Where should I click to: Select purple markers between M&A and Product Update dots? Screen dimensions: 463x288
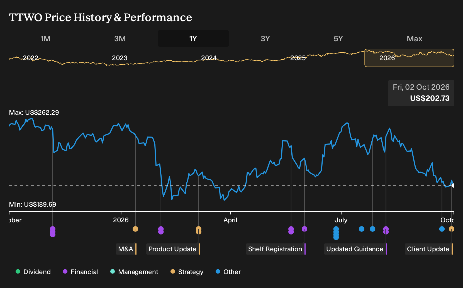pyautogui.click(x=161, y=230)
